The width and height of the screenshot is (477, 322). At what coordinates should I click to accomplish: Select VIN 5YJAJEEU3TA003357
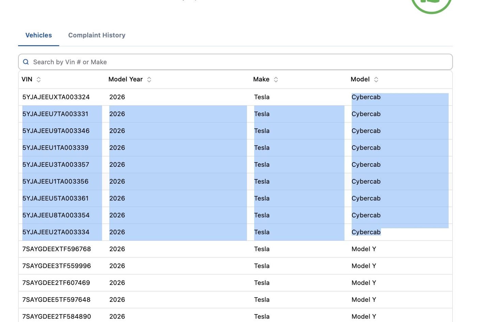(56, 165)
